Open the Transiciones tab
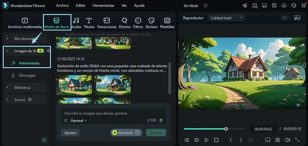The height and width of the screenshot is (146, 308). (x=107, y=23)
